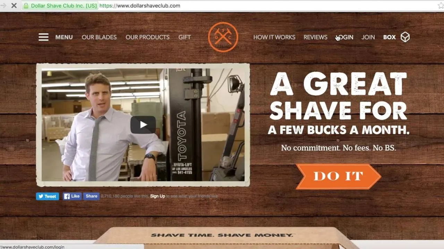
Task: Share the page on Facebook
Action: (x=91, y=196)
